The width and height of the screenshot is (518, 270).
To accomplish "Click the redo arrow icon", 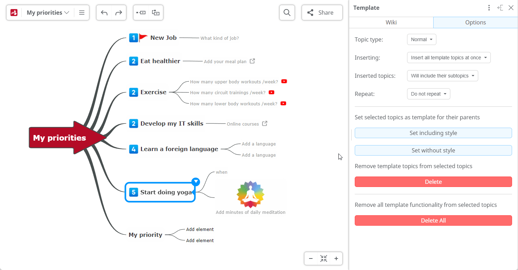I will pyautogui.click(x=119, y=13).
